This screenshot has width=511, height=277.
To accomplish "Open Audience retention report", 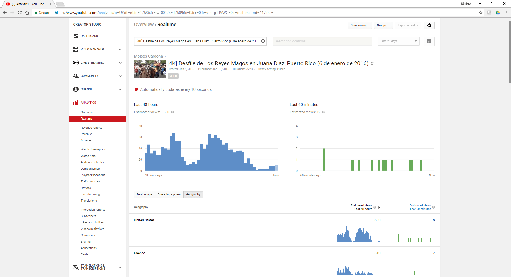I will 93,162.
